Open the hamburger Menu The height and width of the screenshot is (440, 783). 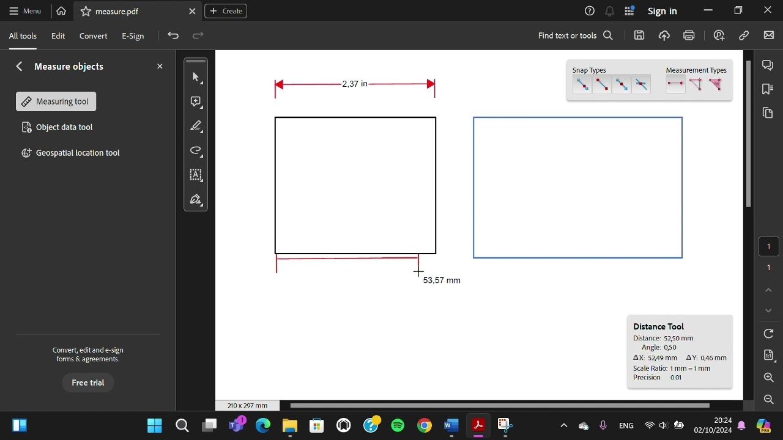coord(25,11)
